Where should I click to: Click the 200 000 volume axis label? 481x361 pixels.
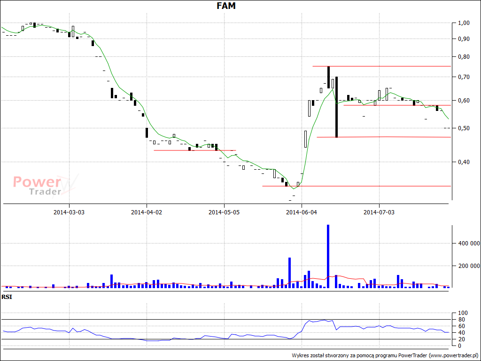469,266
